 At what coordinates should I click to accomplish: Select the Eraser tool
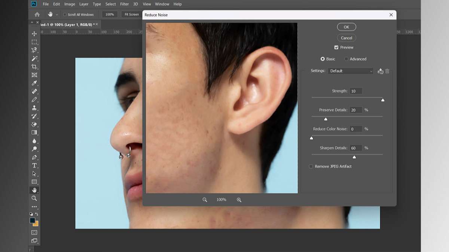(x=34, y=124)
